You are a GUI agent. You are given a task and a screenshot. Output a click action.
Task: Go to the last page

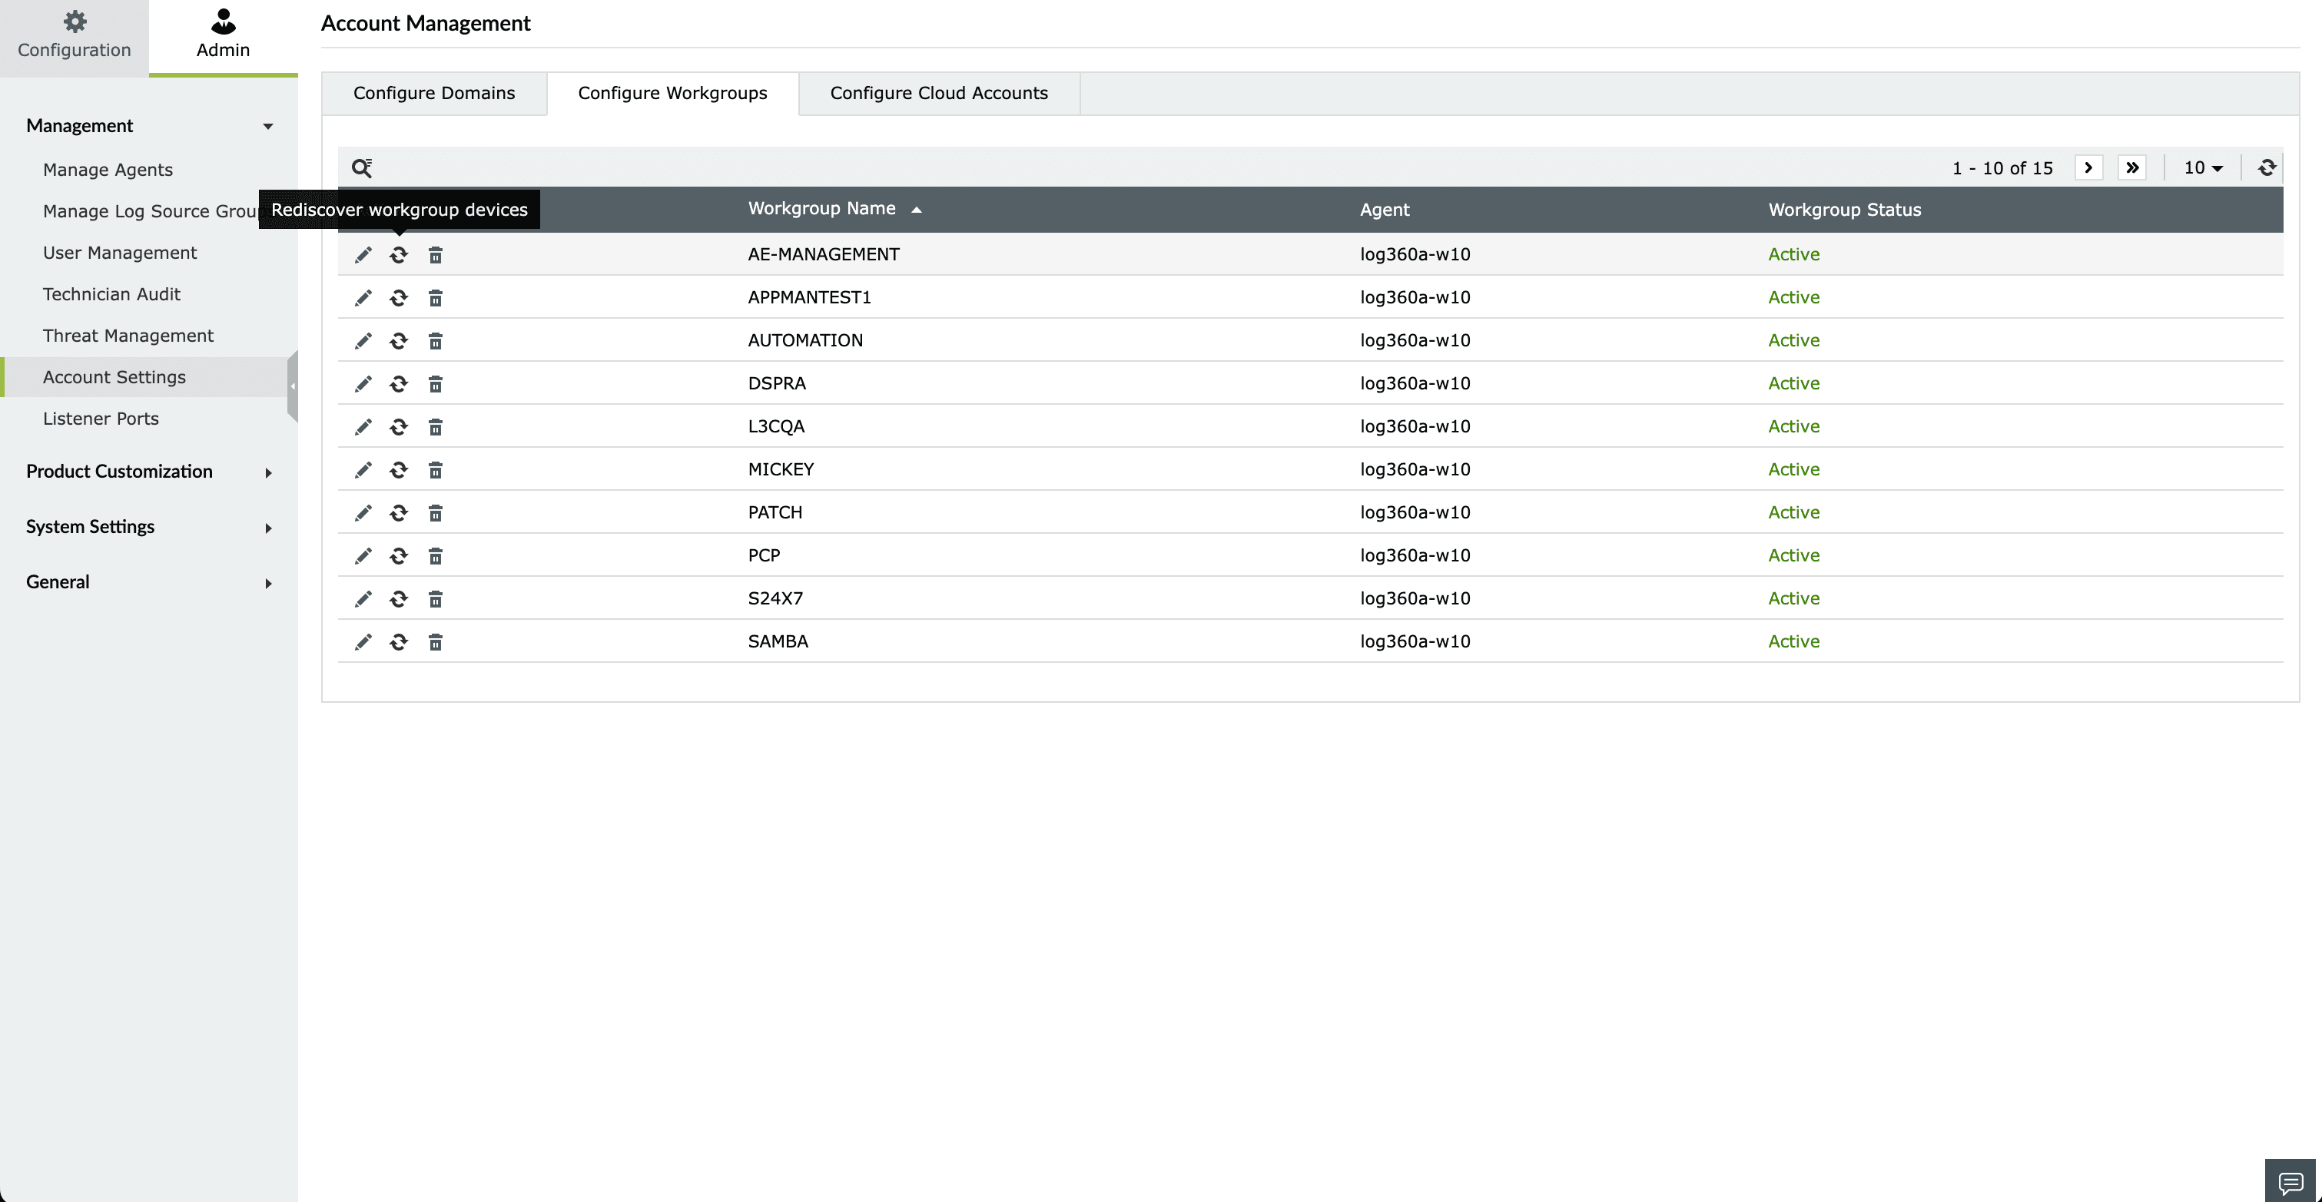pos(2131,167)
